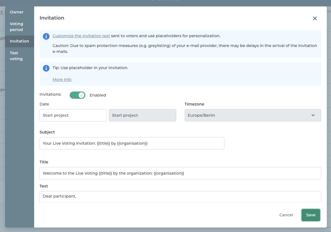
Task: Cancel the invitation changes
Action: (x=286, y=215)
